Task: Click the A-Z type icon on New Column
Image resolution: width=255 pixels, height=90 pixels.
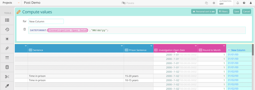Action: 229,50
